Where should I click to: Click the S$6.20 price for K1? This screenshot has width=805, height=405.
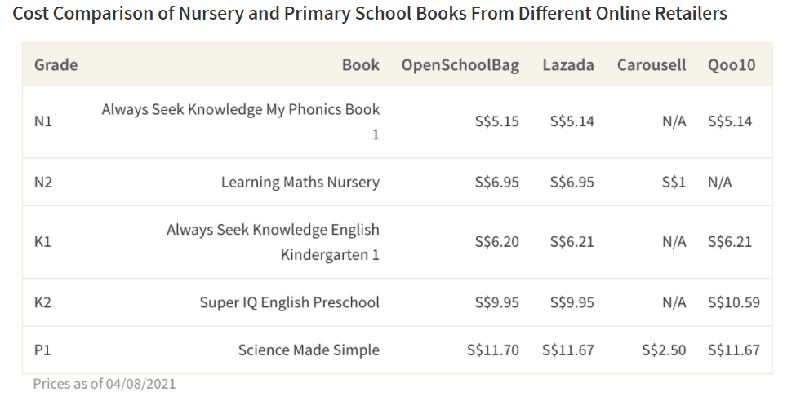(x=496, y=242)
